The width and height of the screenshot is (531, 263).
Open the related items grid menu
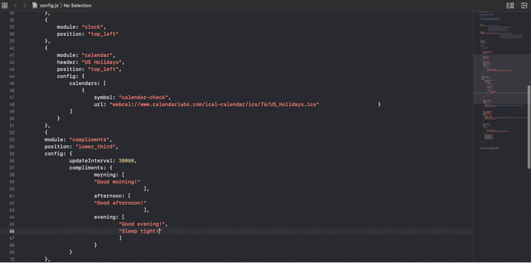point(5,5)
